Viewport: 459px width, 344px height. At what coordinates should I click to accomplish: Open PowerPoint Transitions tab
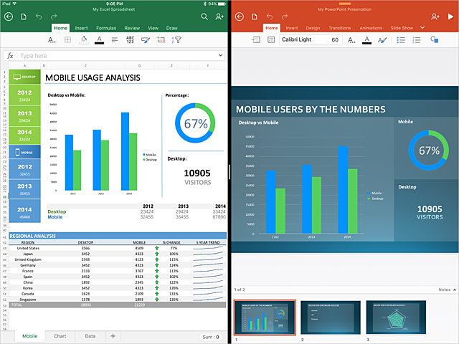339,28
